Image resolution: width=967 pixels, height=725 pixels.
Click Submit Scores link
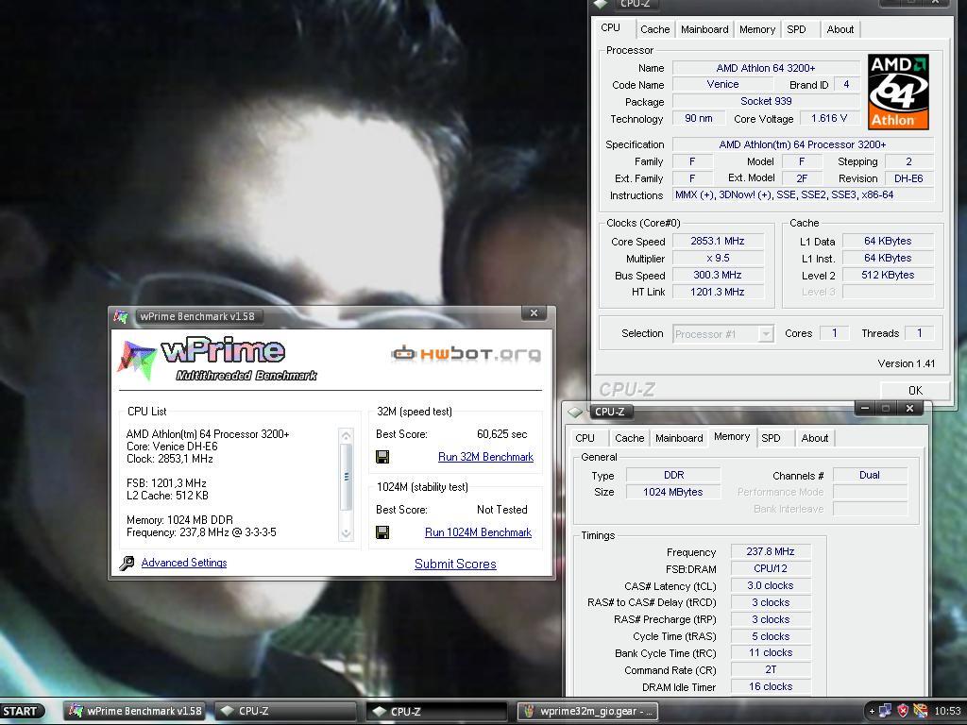click(455, 564)
